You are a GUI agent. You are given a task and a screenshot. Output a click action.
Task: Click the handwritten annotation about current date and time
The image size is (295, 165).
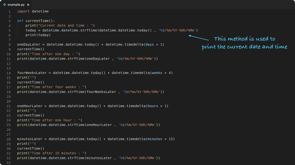(x=245, y=43)
